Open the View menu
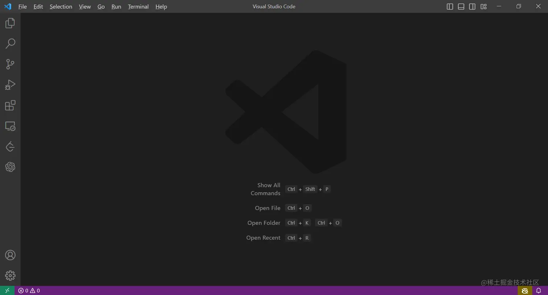The height and width of the screenshot is (295, 548). pyautogui.click(x=85, y=7)
